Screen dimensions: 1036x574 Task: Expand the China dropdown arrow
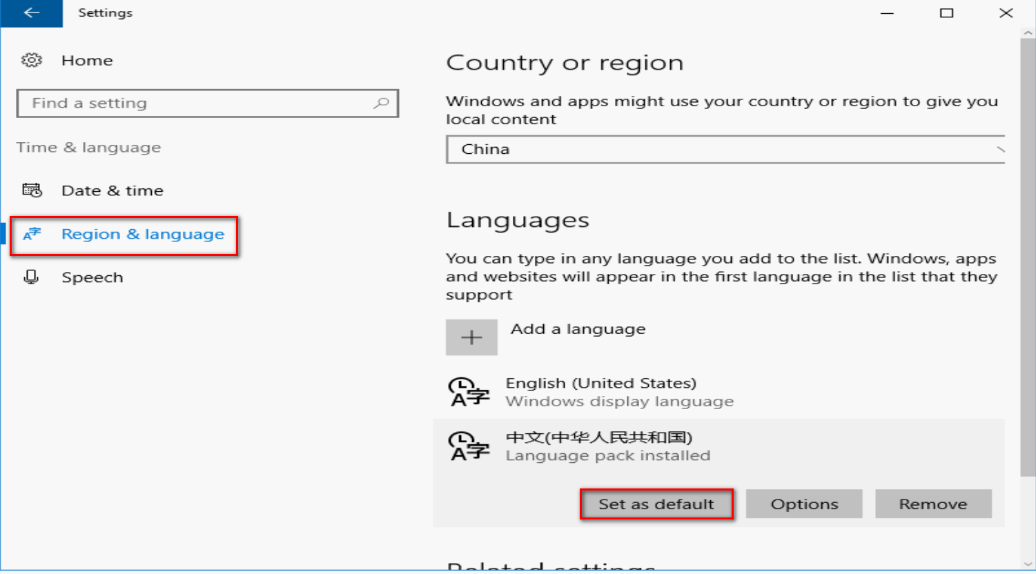(999, 150)
